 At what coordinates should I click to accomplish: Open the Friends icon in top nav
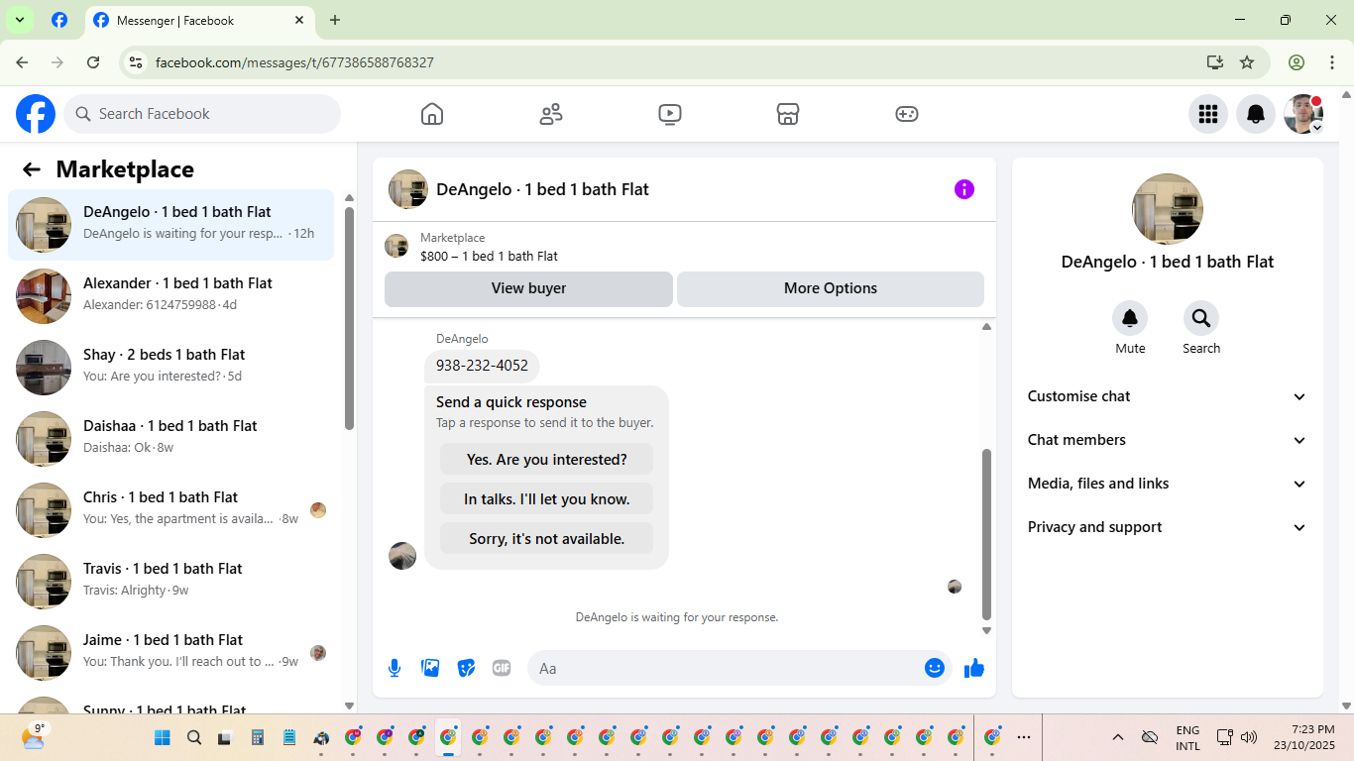(x=551, y=114)
